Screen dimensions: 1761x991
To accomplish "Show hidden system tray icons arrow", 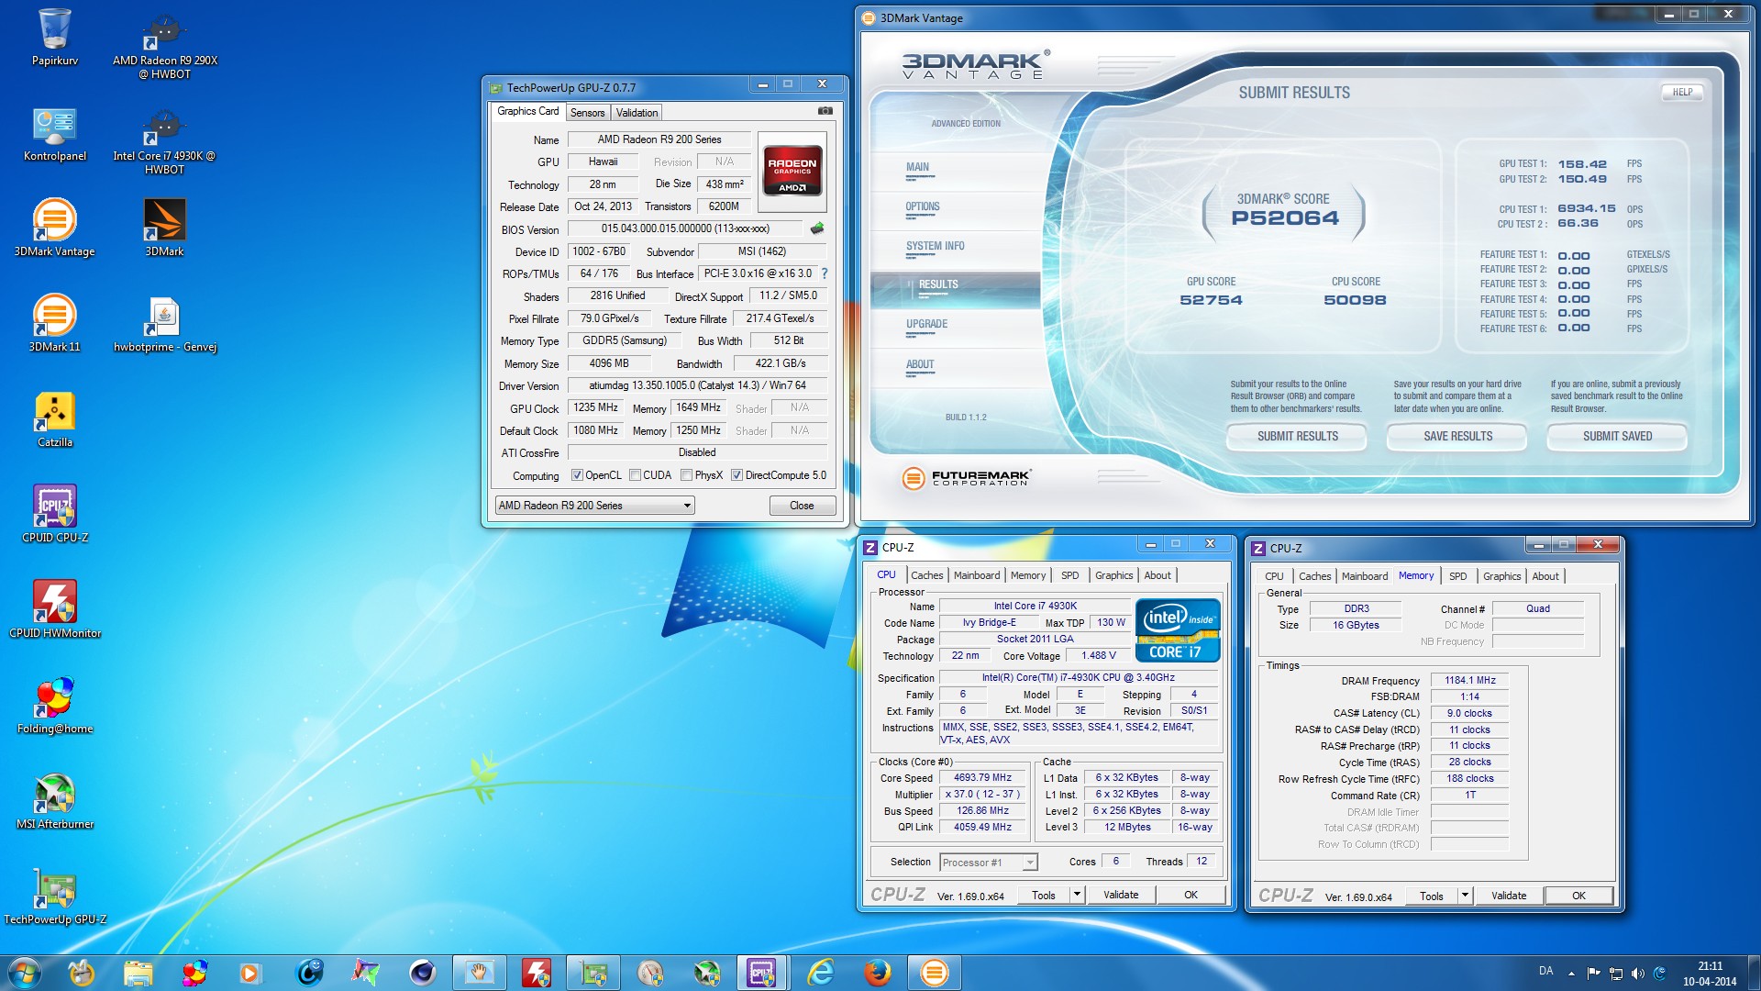I will coord(1571,973).
